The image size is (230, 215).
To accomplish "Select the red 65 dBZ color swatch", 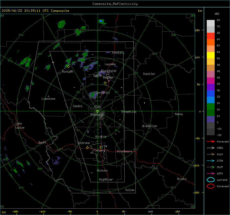I will 211,36.
